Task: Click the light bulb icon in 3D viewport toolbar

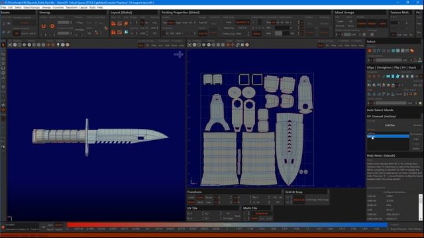Action: pyautogui.click(x=58, y=45)
